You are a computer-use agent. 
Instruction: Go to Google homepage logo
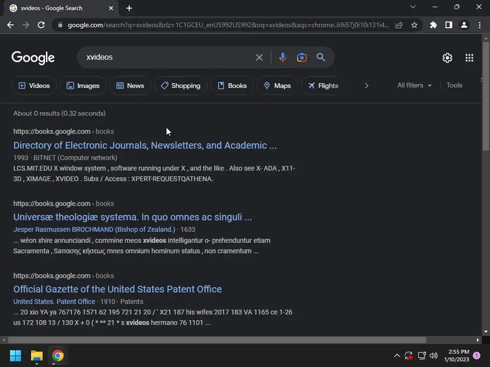click(33, 58)
